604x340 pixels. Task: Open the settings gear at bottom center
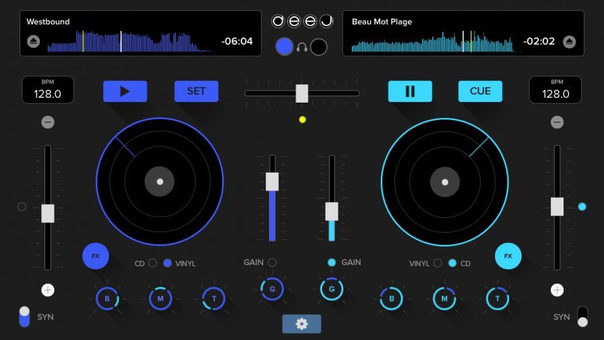pyautogui.click(x=301, y=324)
